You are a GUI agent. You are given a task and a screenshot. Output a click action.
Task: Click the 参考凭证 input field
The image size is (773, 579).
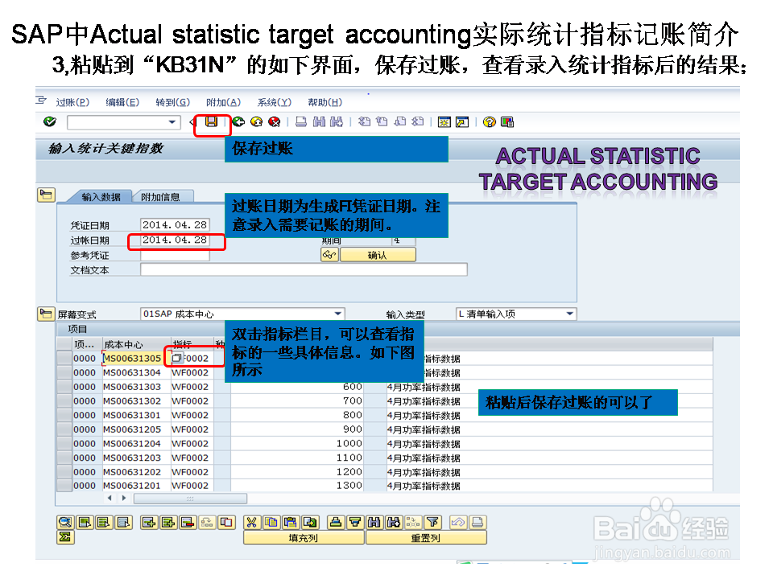click(x=175, y=255)
